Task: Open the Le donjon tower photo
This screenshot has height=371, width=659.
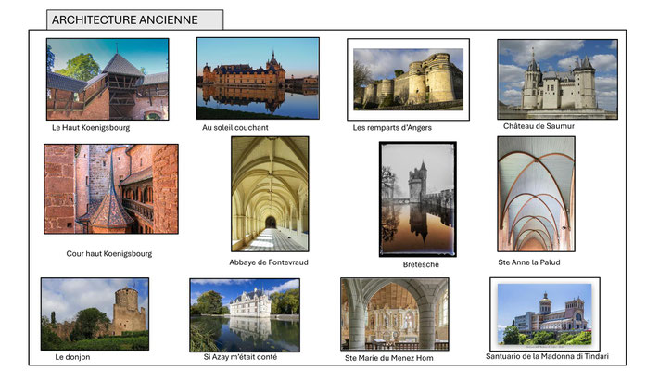Action: click(x=95, y=313)
